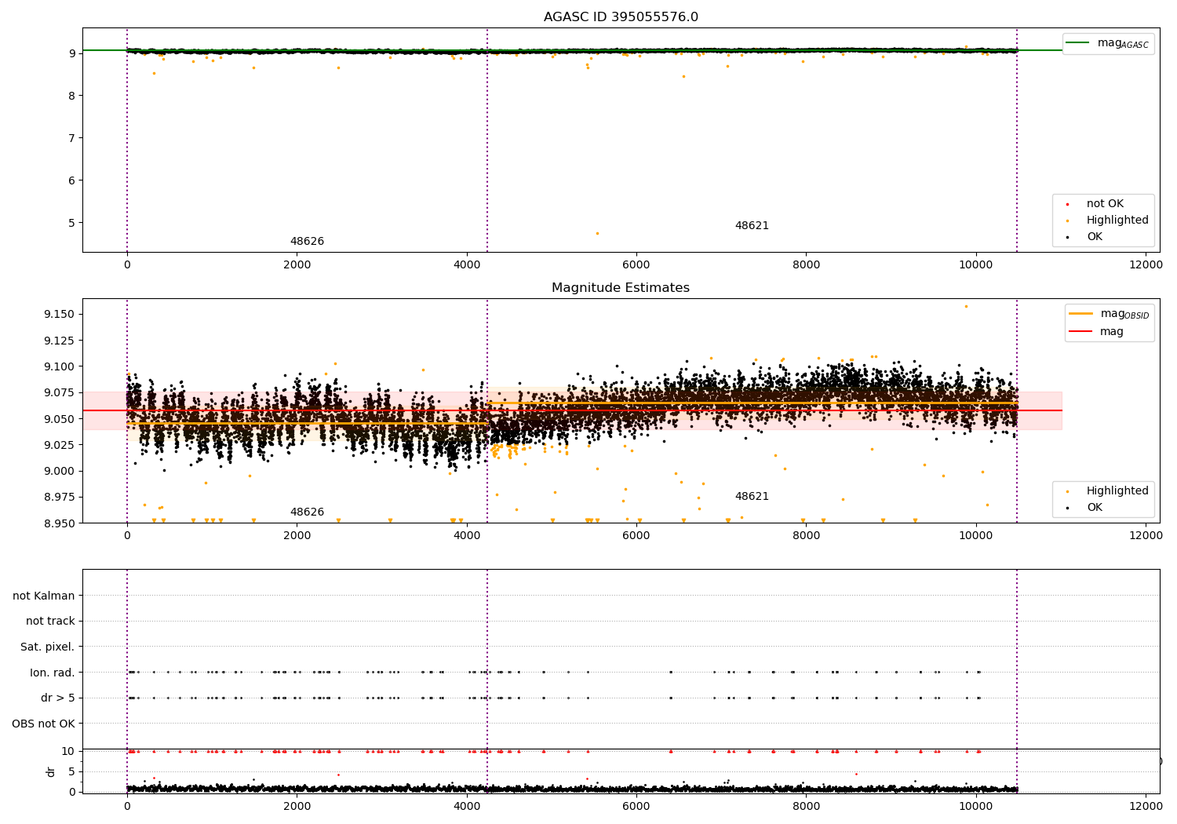Click x-axis tick '12000' under the top plot
This screenshot has width=1177, height=824.
pyautogui.click(x=1146, y=265)
